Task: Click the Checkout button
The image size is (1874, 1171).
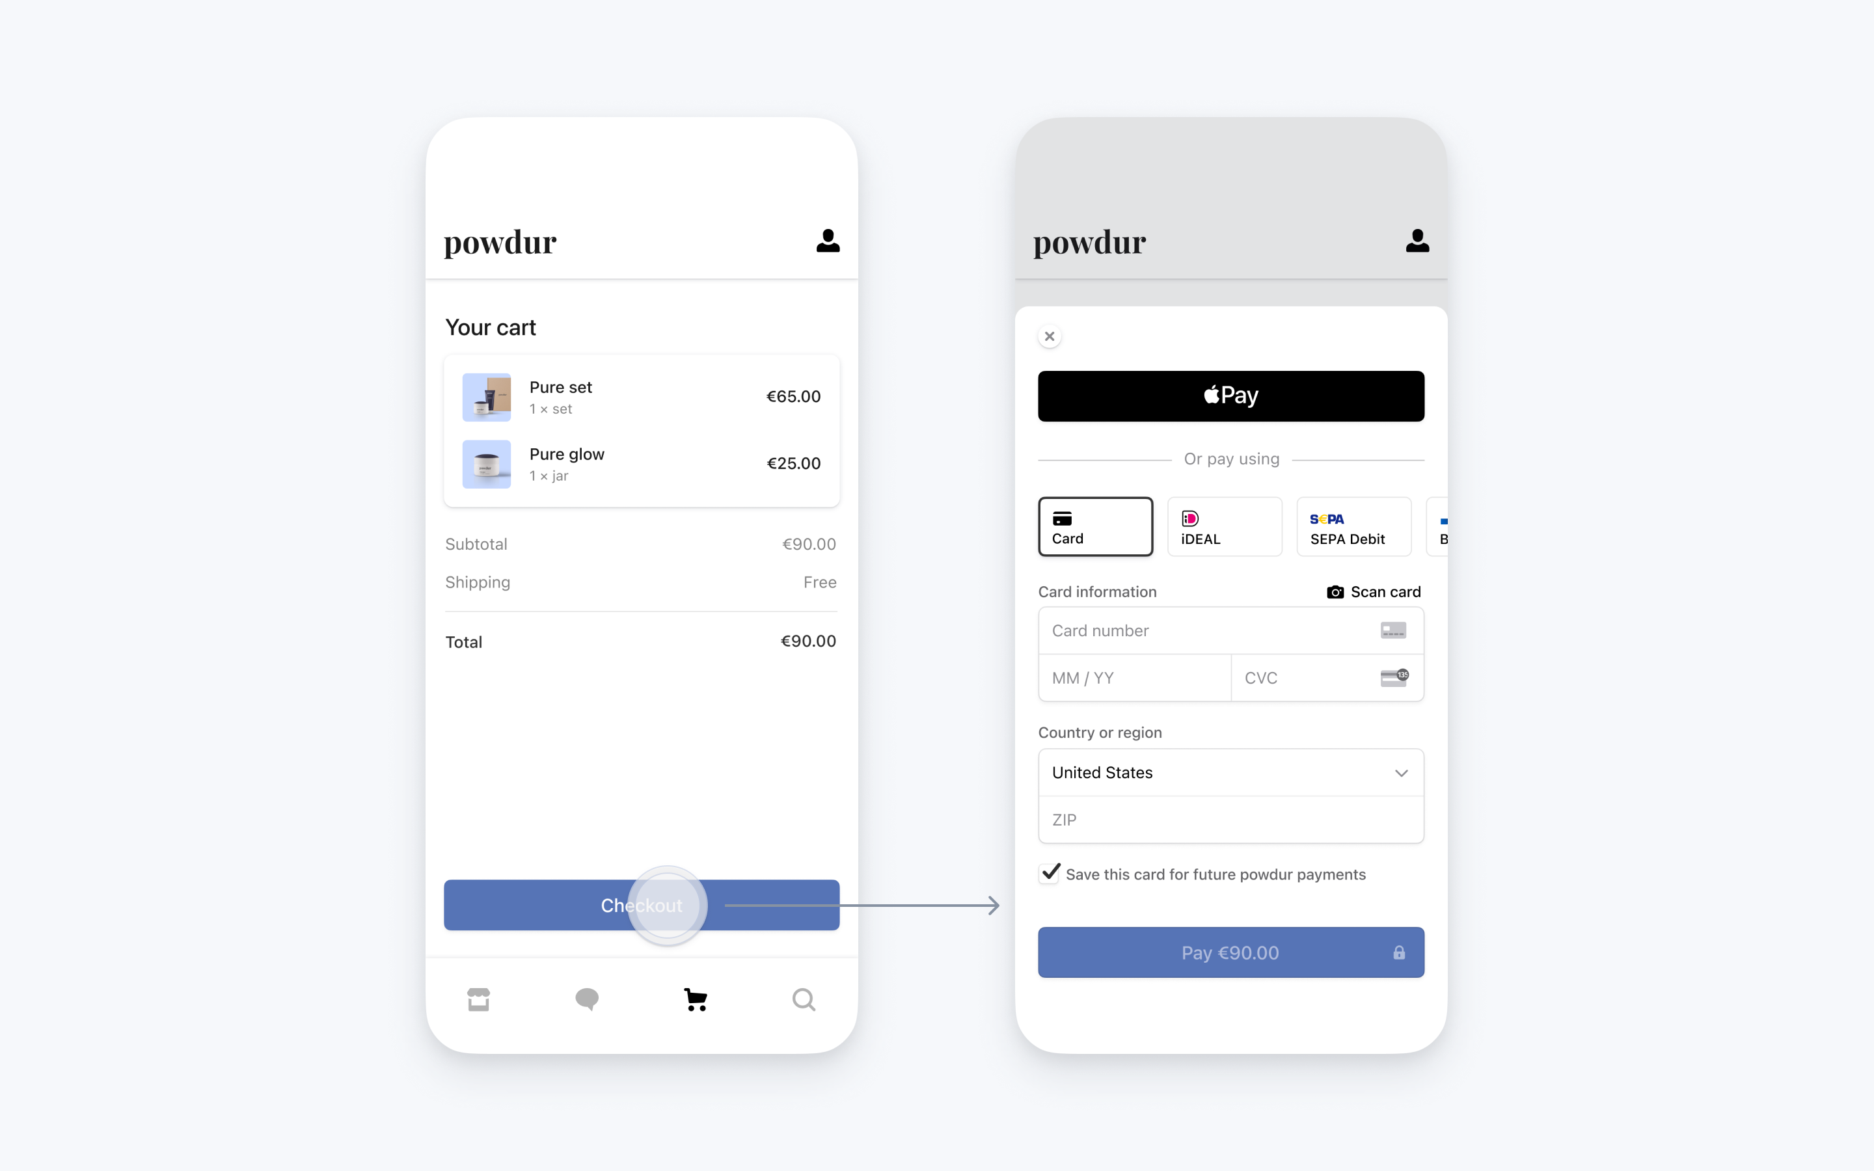Action: pyautogui.click(x=642, y=905)
